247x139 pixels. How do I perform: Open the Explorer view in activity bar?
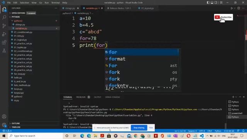click(4, 9)
